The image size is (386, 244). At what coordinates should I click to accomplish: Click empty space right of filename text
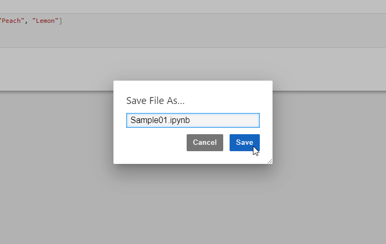point(224,120)
